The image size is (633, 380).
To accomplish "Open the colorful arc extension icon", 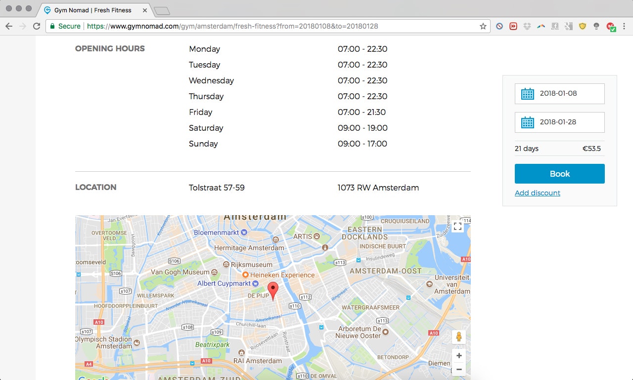I will tap(541, 26).
